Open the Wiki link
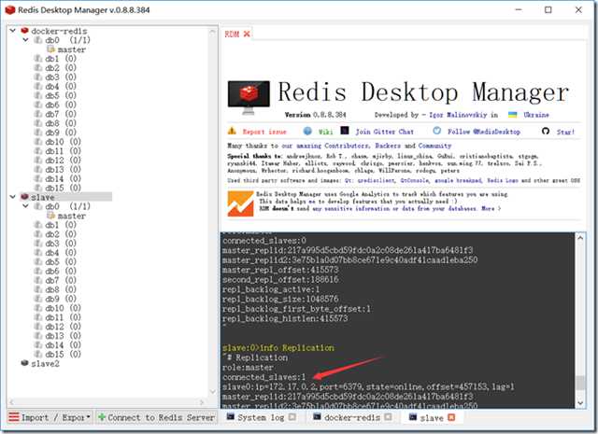 click(325, 132)
